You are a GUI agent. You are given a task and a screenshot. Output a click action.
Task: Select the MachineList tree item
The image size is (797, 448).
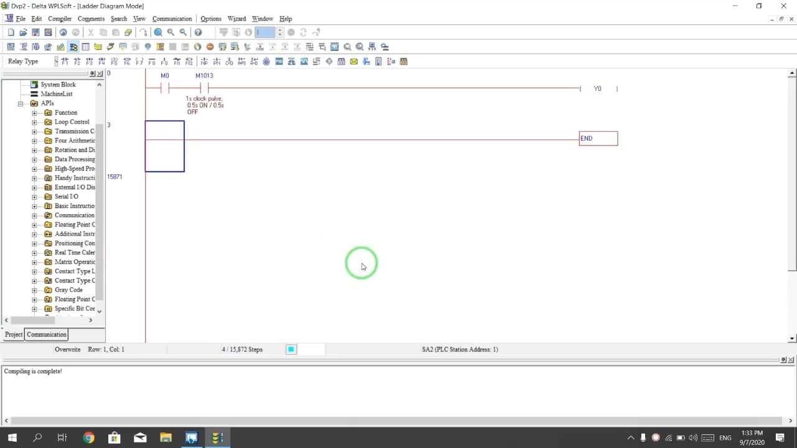(x=57, y=94)
